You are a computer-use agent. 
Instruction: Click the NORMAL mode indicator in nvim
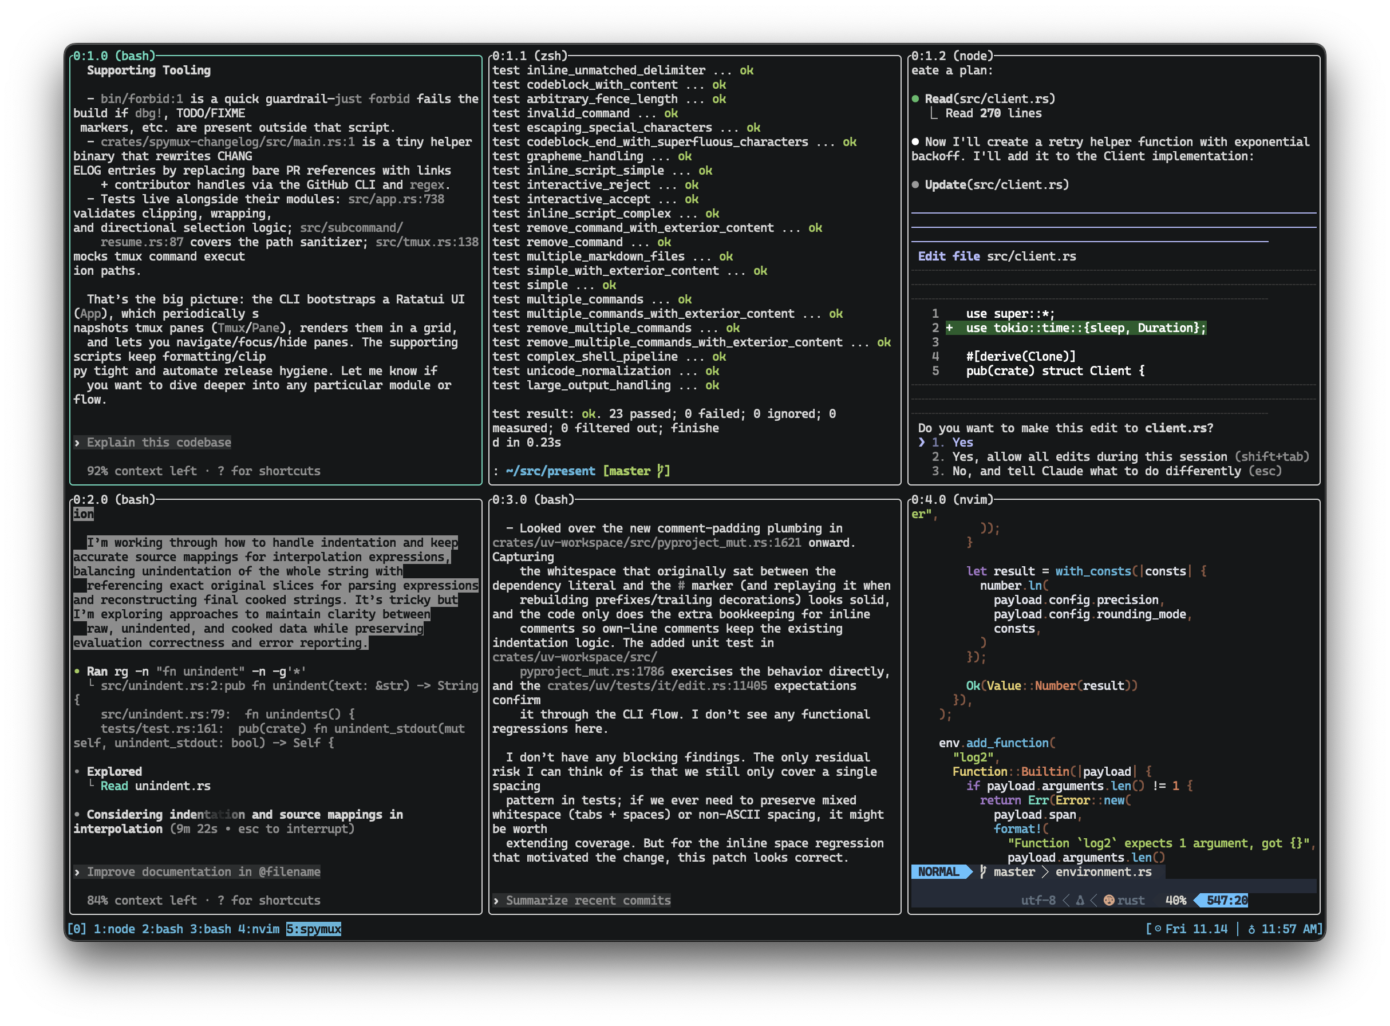click(x=938, y=872)
